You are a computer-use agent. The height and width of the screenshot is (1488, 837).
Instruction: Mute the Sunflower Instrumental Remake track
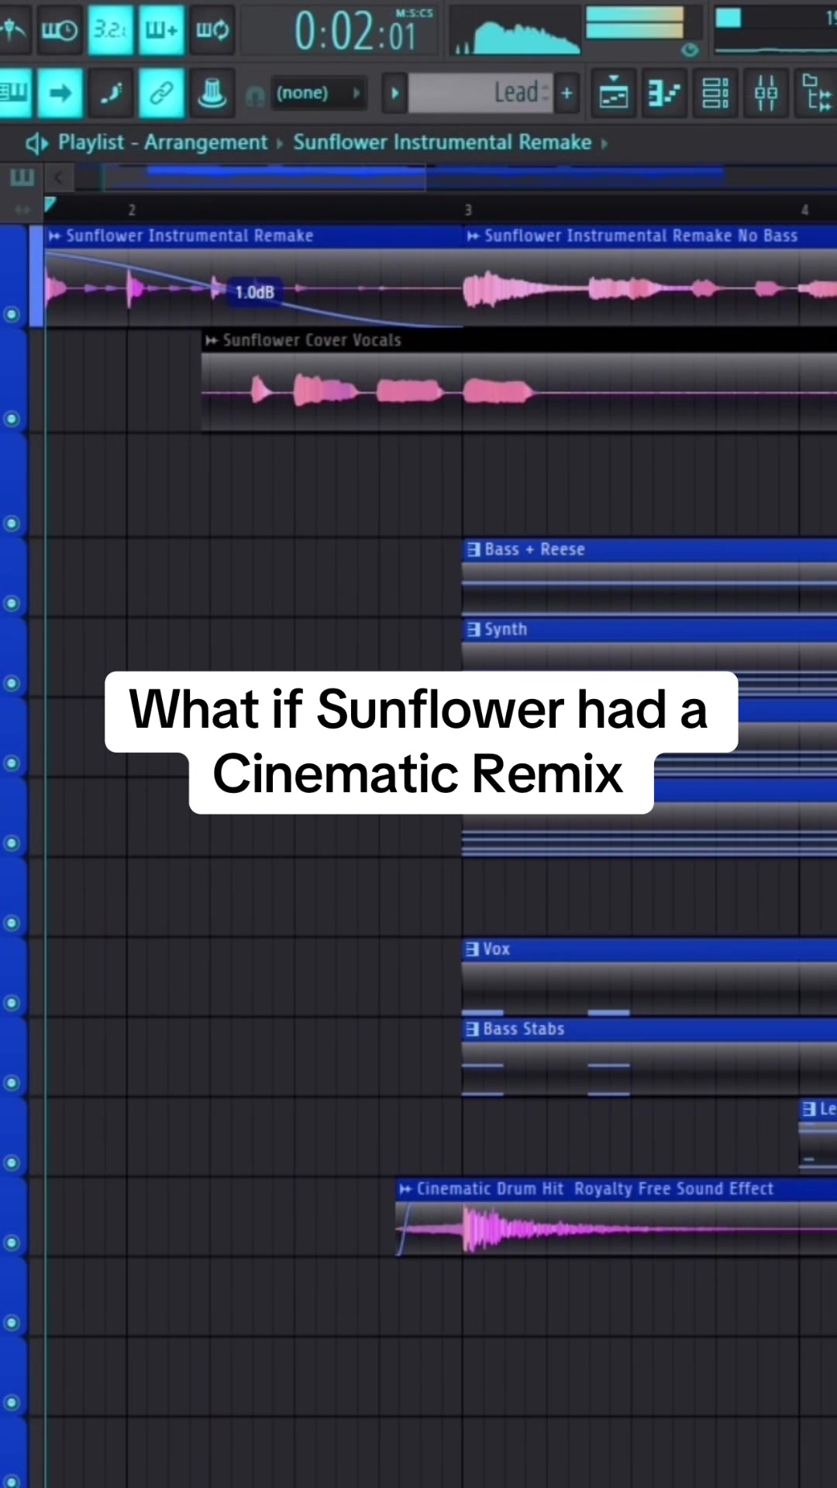point(12,314)
